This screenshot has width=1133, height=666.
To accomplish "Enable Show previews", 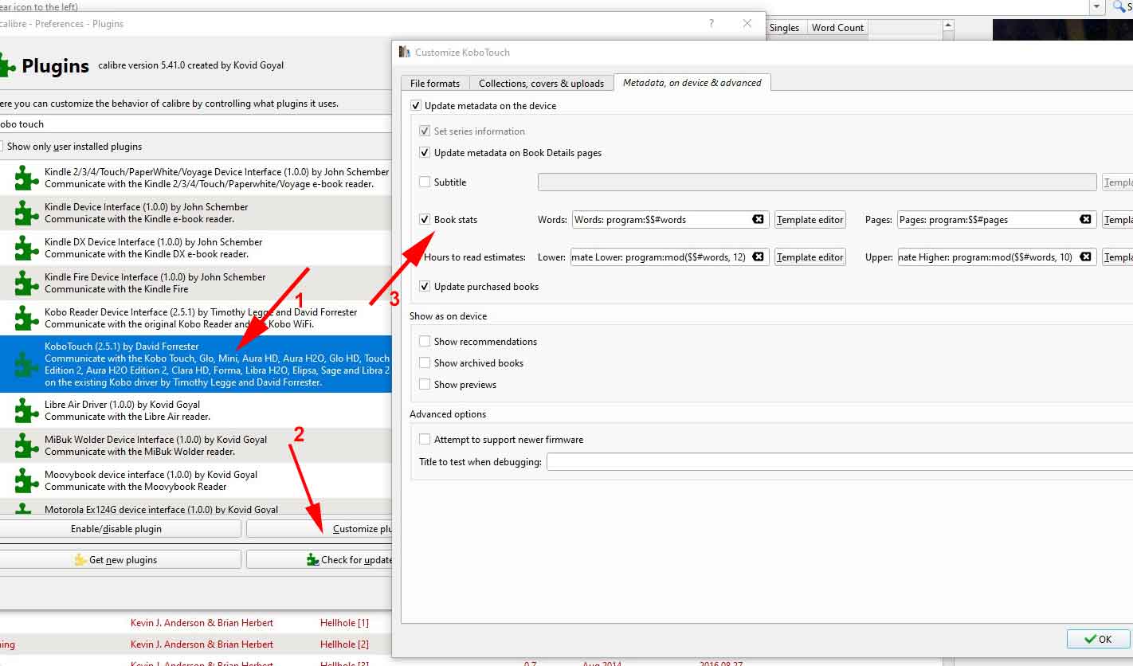I will (425, 385).
